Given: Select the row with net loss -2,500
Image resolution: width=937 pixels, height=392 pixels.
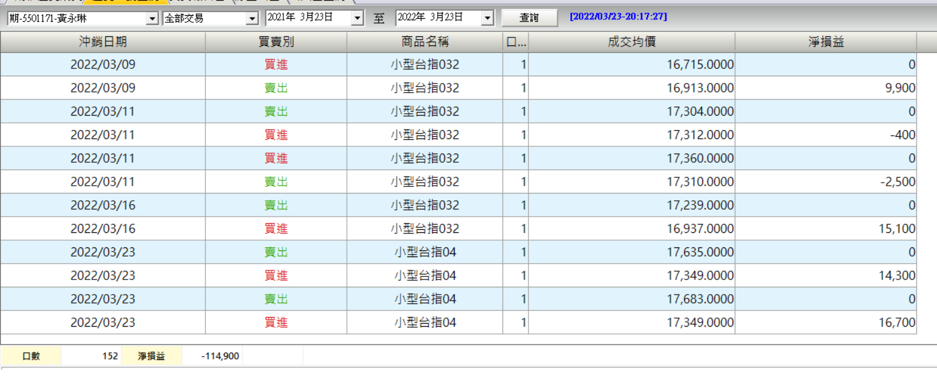Looking at the screenshot, I should (x=458, y=182).
